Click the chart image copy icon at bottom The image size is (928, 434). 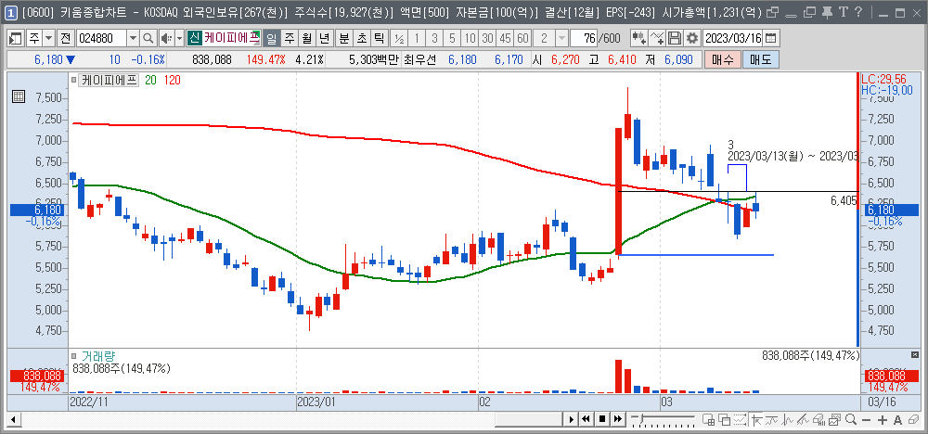point(834,420)
